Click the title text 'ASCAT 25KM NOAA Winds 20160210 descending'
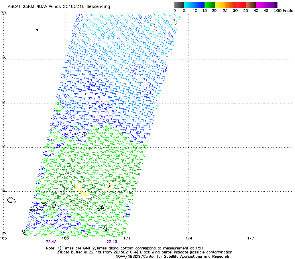Image resolution: width=295 pixels, height=259 pixels. [59, 7]
